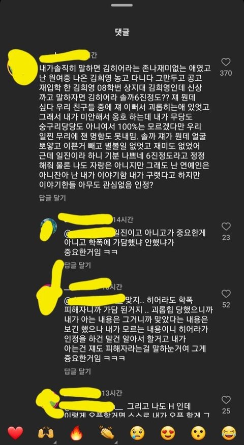Screen dimensions: 244x445
Task: React with the fire emoji
Action: tap(76, 433)
